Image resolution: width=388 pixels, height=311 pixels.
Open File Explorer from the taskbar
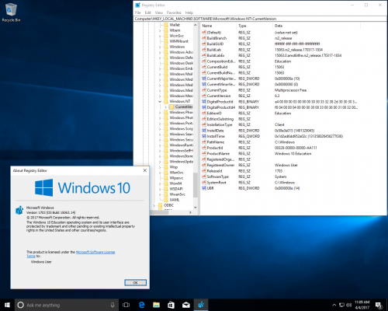[156, 305]
